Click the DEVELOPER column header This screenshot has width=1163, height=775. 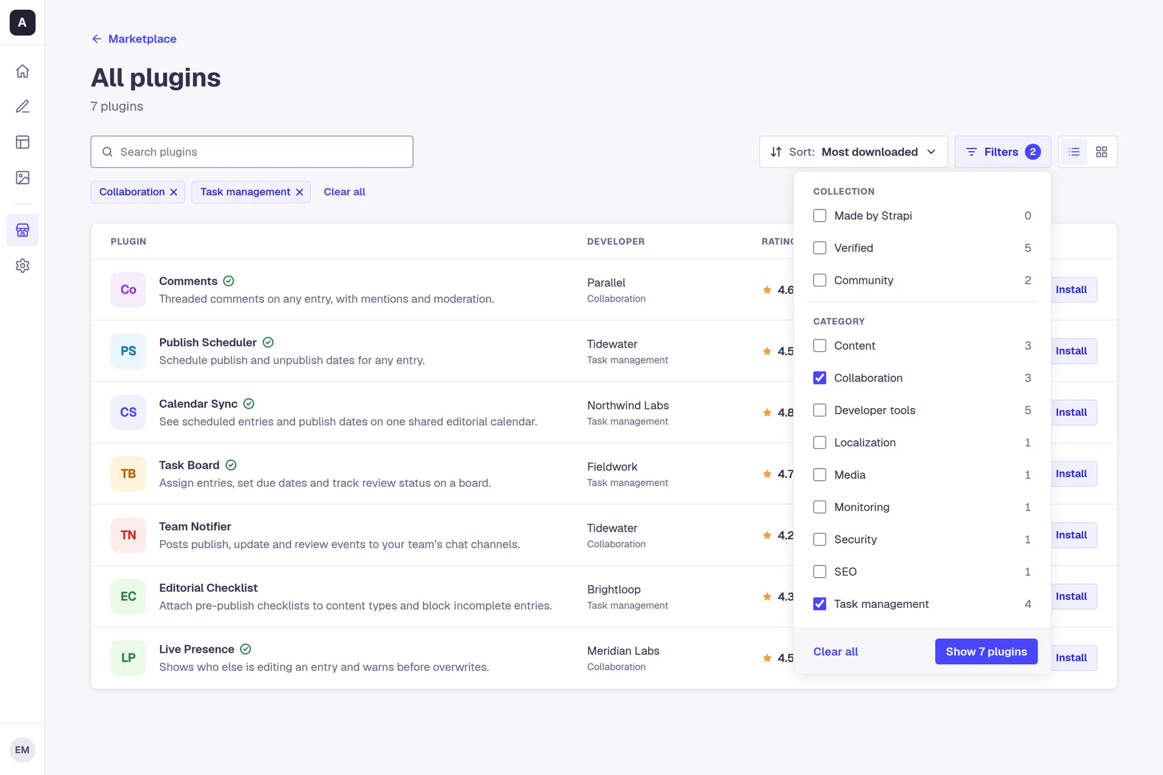click(x=615, y=242)
